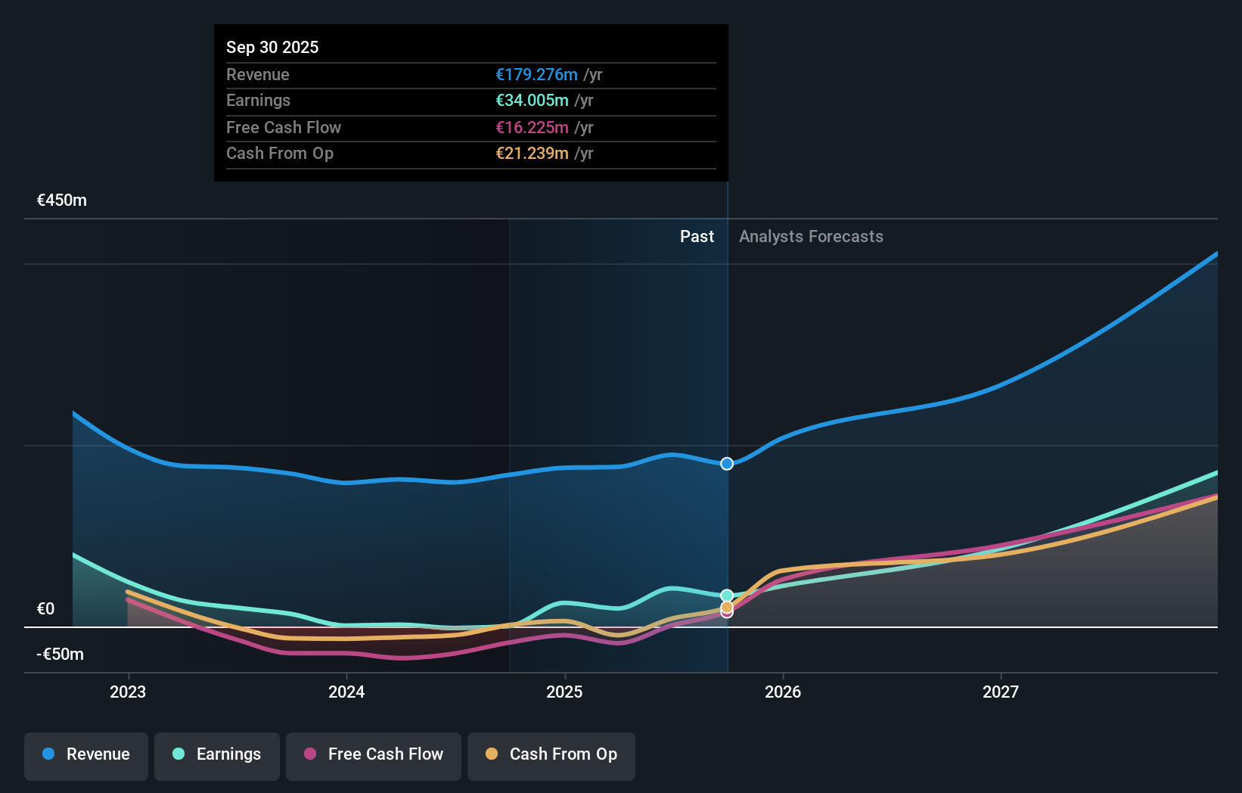Expand the Free Cash Flow tooltip entry
The width and height of the screenshot is (1242, 793).
[x=470, y=127]
